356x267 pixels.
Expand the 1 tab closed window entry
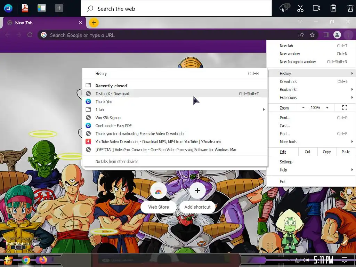click(175, 110)
